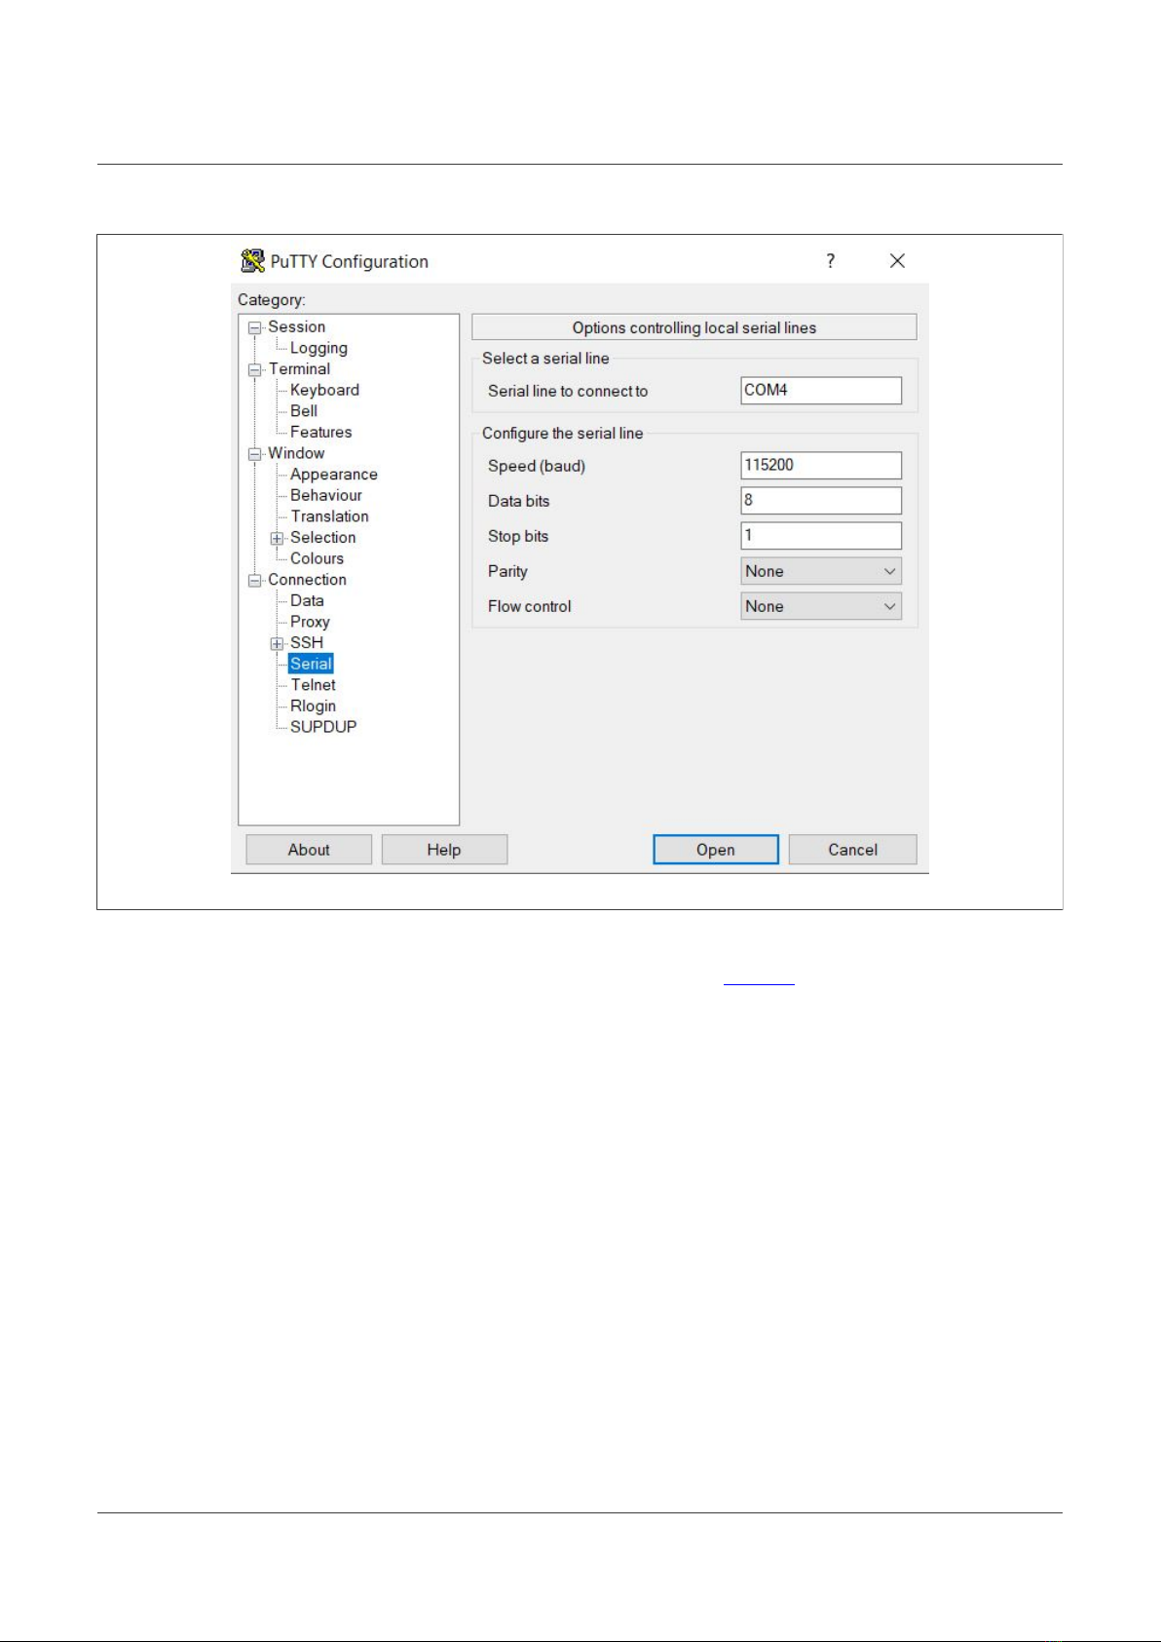Click the Help button
The image size is (1161, 1642).
pyautogui.click(x=444, y=850)
